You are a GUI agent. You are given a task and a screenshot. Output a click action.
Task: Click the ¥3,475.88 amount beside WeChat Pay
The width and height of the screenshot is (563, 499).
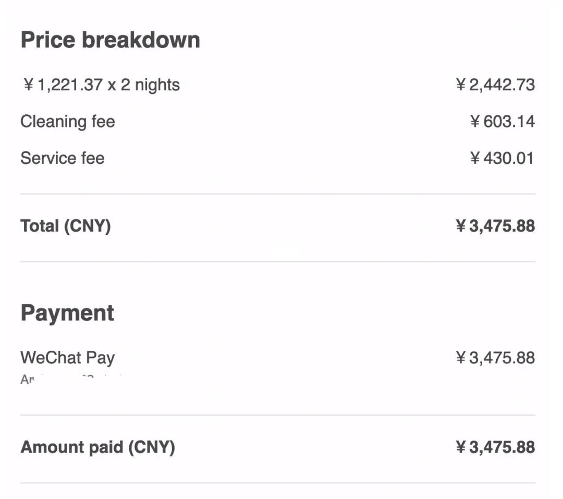[495, 358]
